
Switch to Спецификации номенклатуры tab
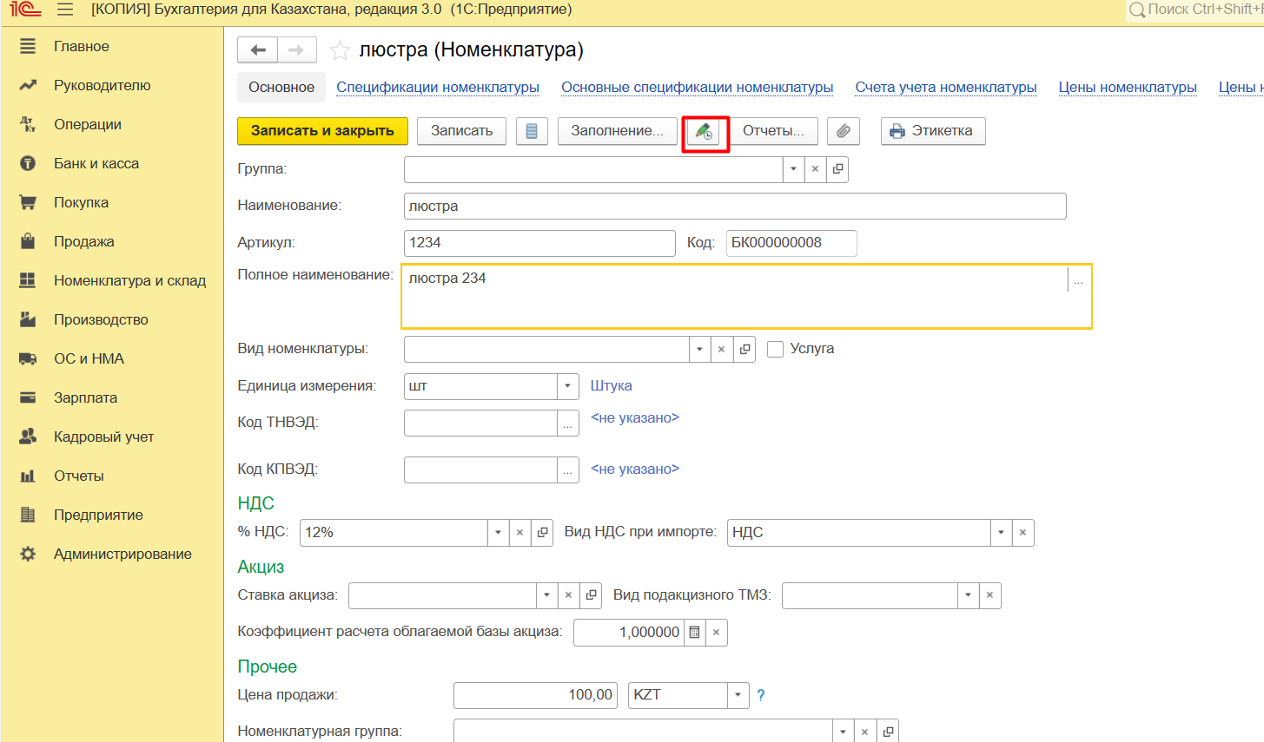(438, 88)
